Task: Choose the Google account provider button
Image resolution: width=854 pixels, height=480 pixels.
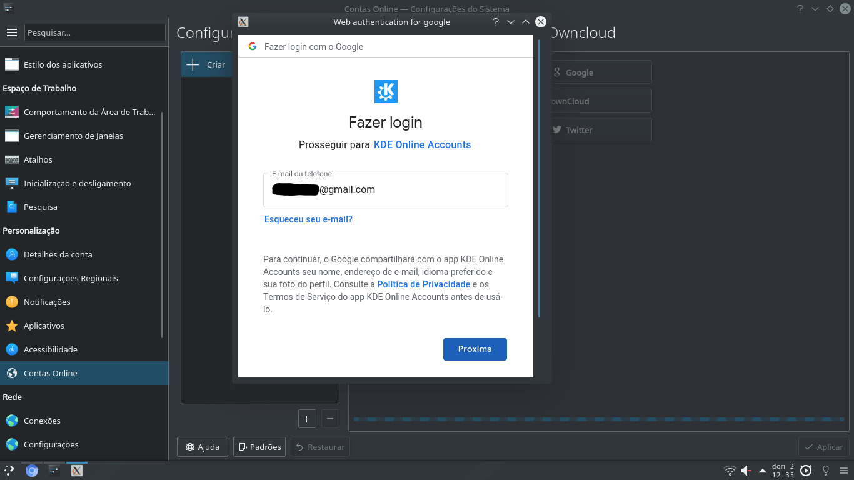Action: pyautogui.click(x=600, y=72)
